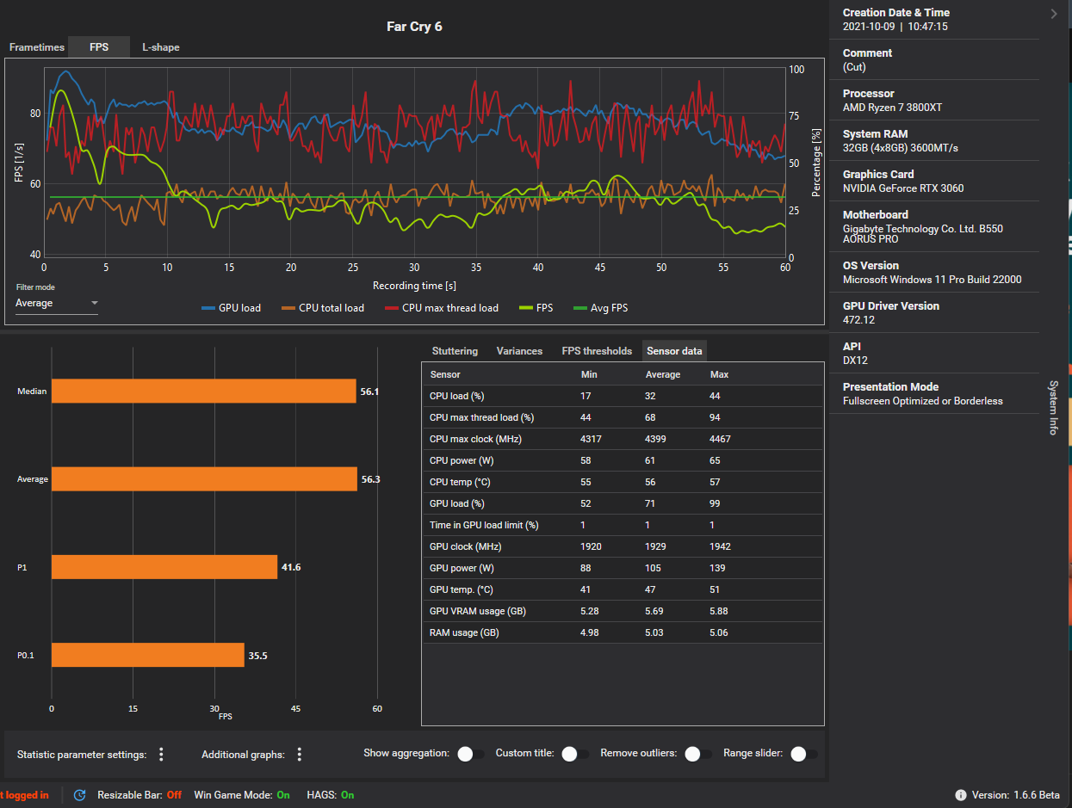The height and width of the screenshot is (808, 1072).
Task: Open Additional graphs three-dot menu
Action: pos(300,755)
